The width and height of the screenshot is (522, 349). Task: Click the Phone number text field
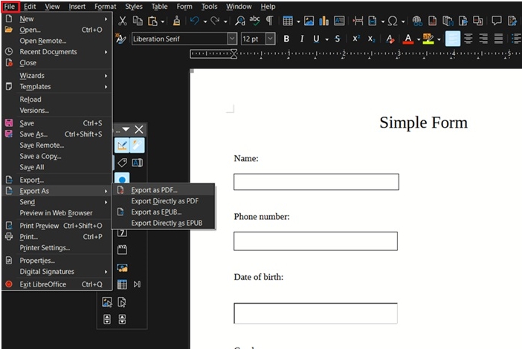coord(315,241)
